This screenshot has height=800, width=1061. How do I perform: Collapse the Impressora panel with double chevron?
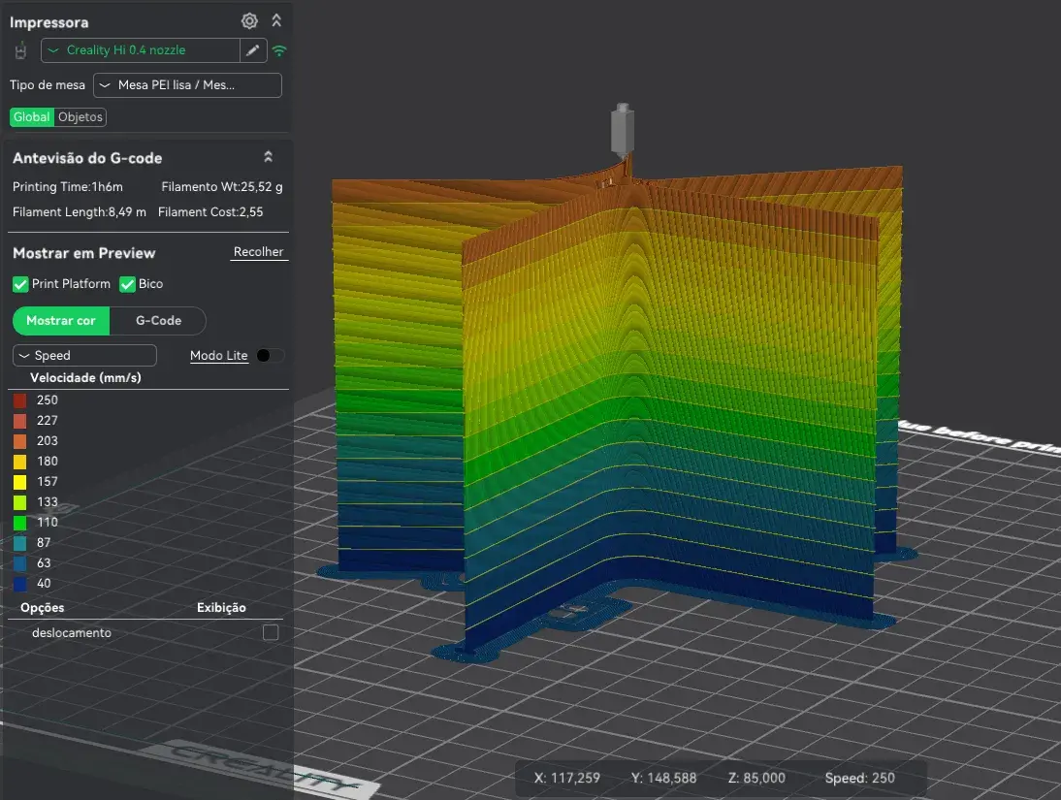coord(276,21)
